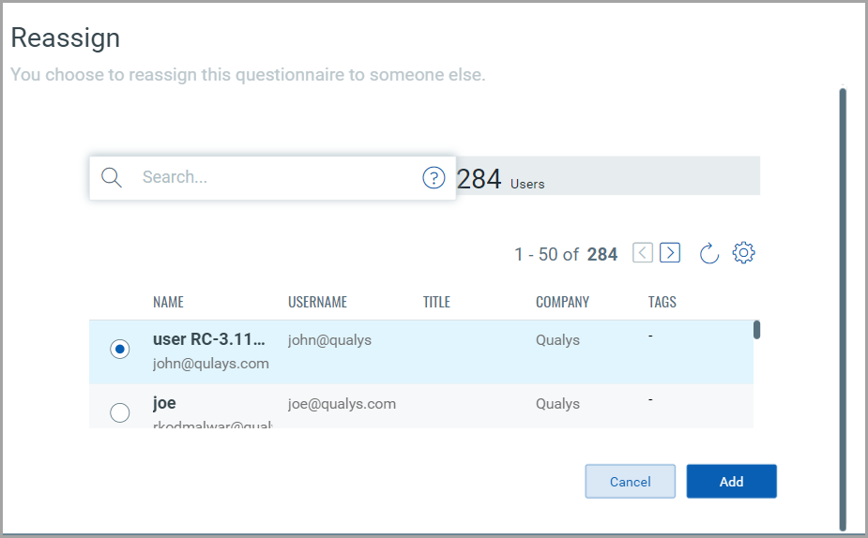Sort by COMPANY column header

tap(562, 302)
